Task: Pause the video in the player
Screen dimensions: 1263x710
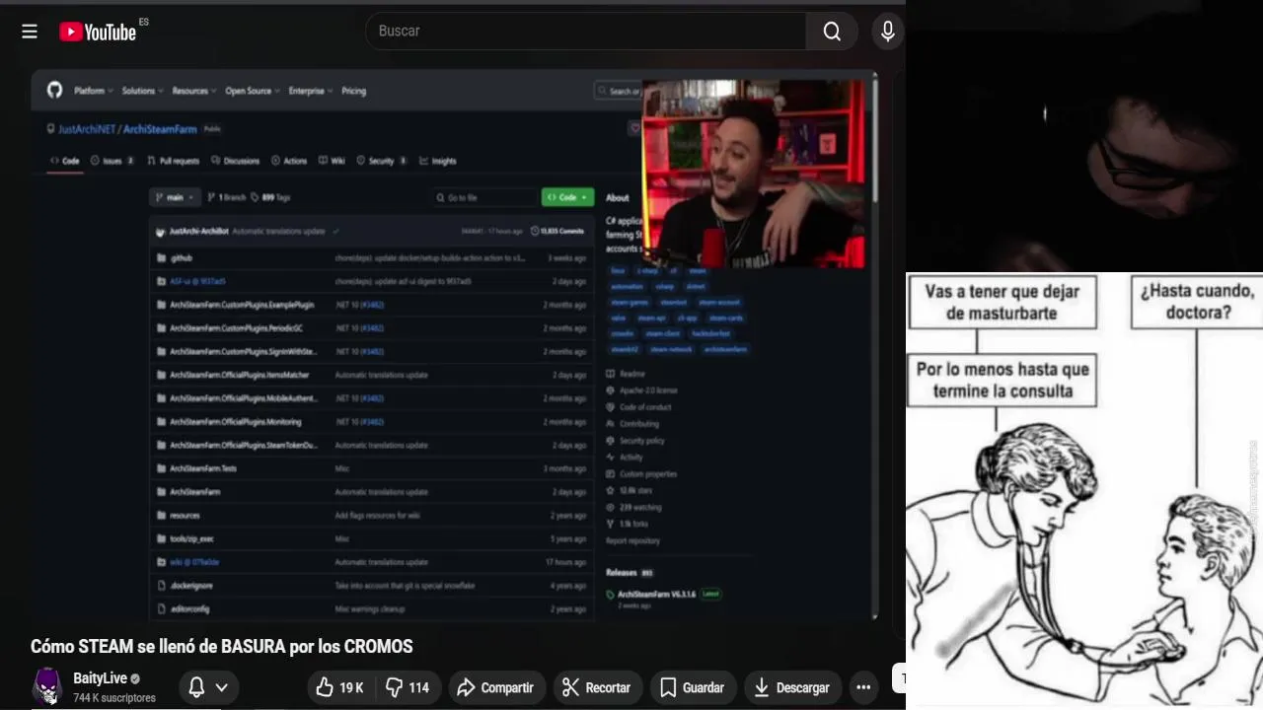Action: 454,345
